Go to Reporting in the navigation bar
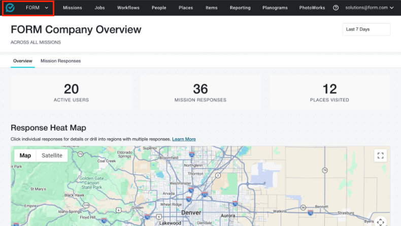Viewport: 401px width, 226px height. pos(240,8)
